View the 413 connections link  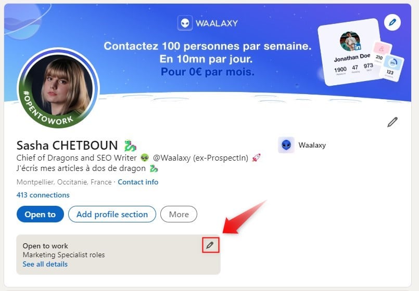pyautogui.click(x=43, y=195)
